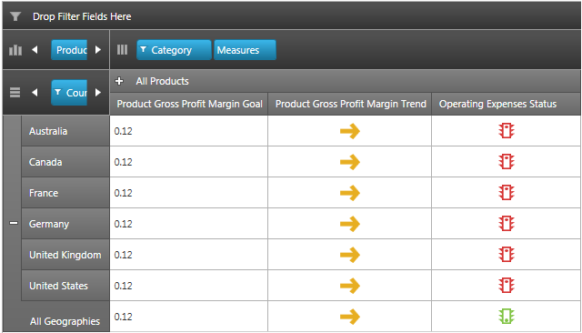Select the France row header
The image size is (582, 333).
(65, 193)
